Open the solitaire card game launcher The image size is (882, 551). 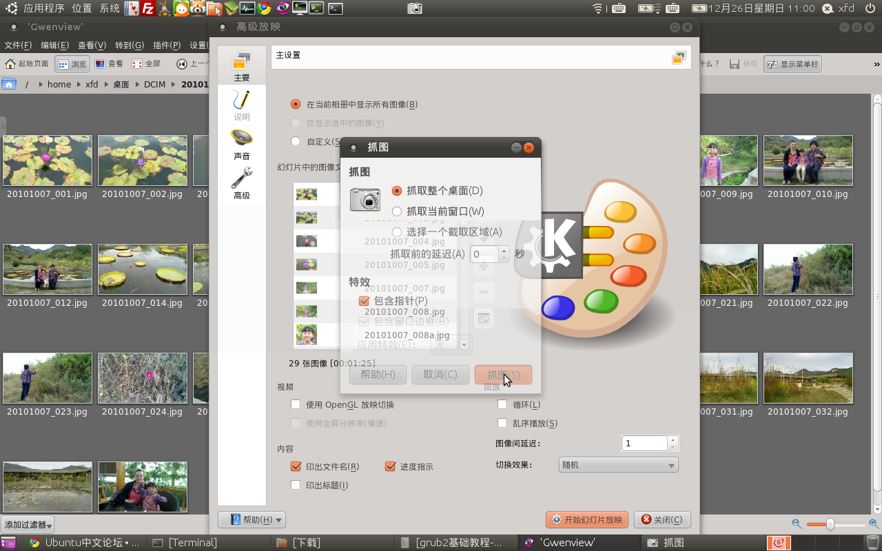[131, 8]
